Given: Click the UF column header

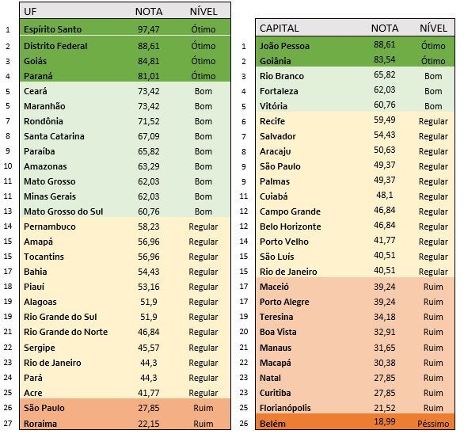Looking at the screenshot, I should click(30, 12).
